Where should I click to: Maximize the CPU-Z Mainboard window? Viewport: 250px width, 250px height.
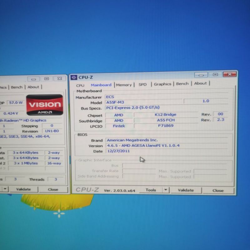[x=215, y=75]
